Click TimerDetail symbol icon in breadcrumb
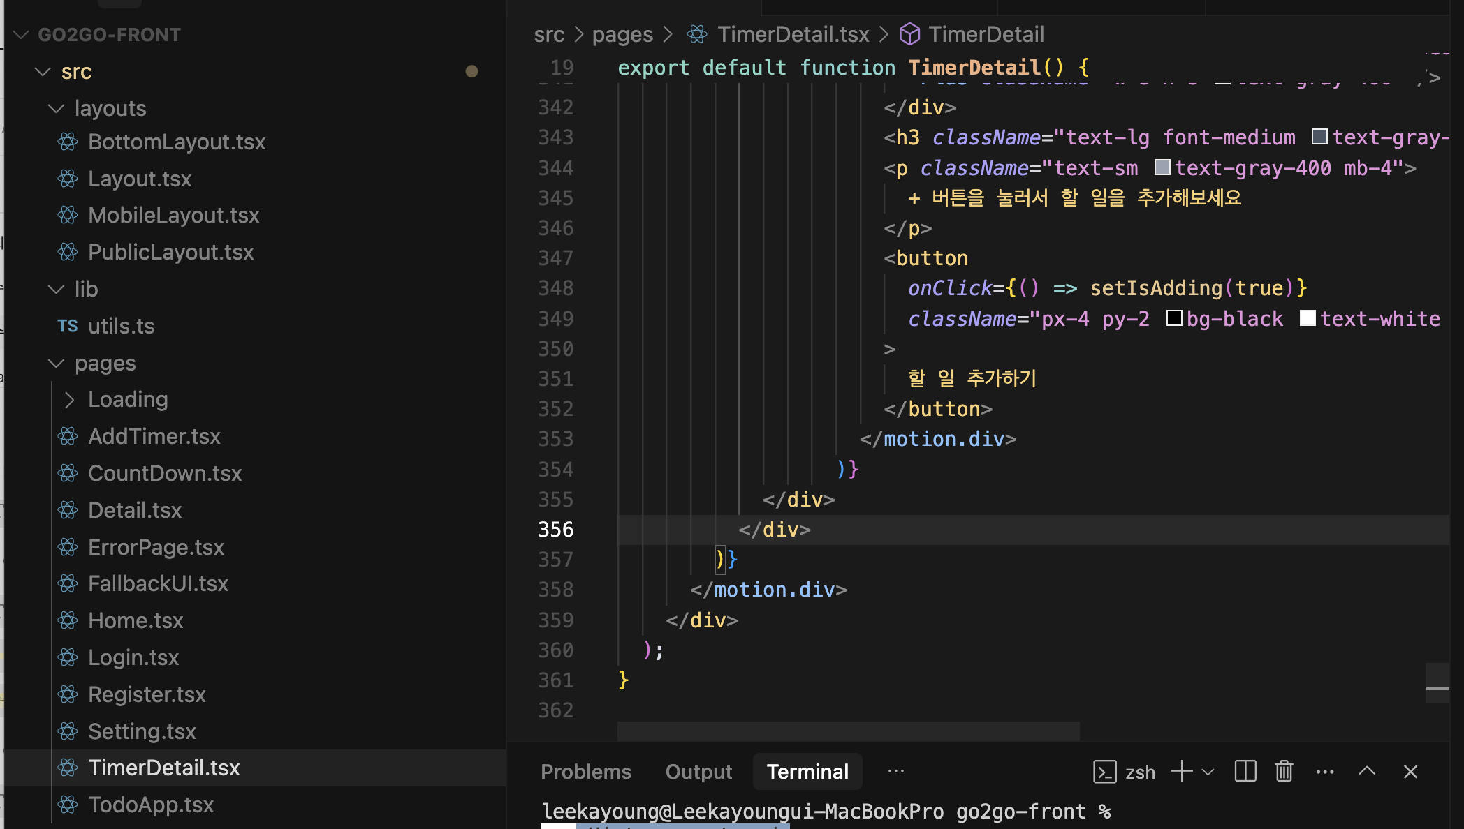Screen dimensions: 1464x829 (909, 34)
